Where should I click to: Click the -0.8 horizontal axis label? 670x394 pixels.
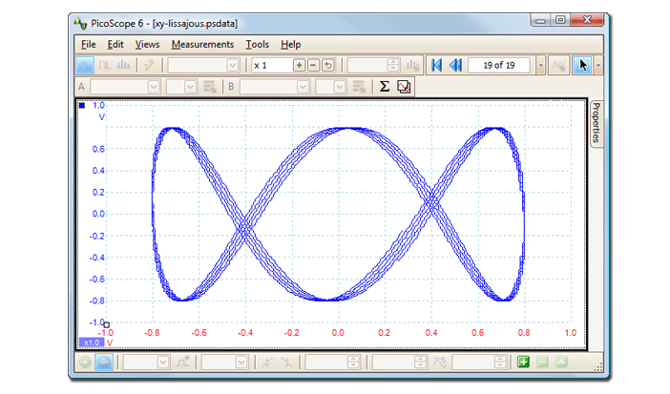point(152,333)
